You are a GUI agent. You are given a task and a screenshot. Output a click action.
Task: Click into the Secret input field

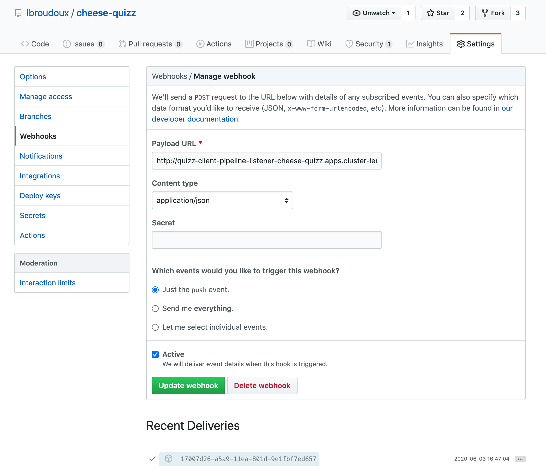(266, 240)
